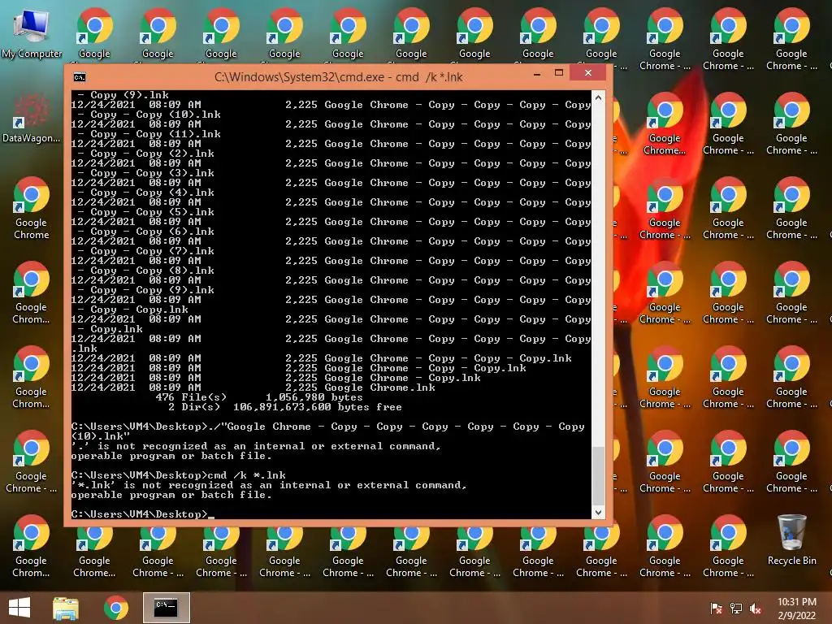Click the '- Copy - Copy (5).lnk' line
This screenshot has width=832, height=624.
click(x=146, y=212)
